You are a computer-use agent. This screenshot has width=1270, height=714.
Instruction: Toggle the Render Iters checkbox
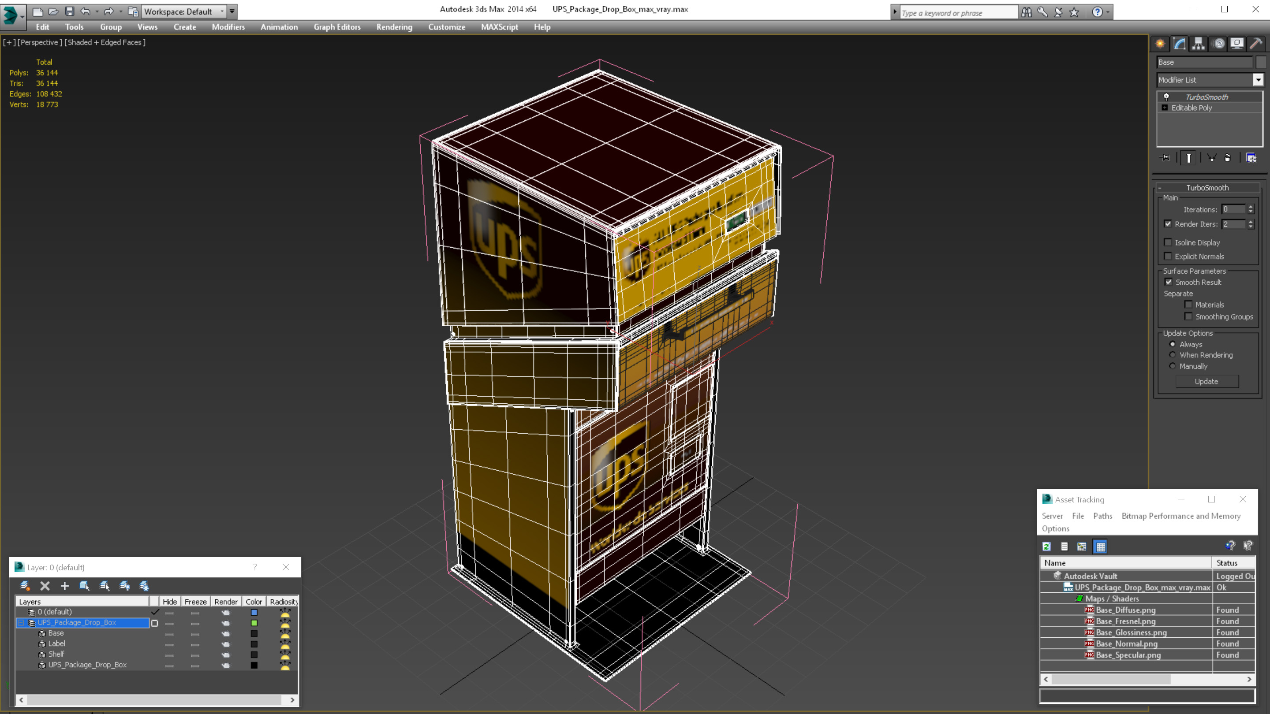click(1168, 224)
